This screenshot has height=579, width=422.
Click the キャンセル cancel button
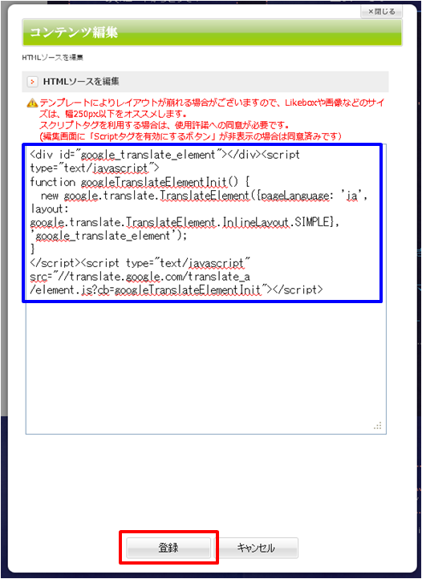click(x=256, y=548)
